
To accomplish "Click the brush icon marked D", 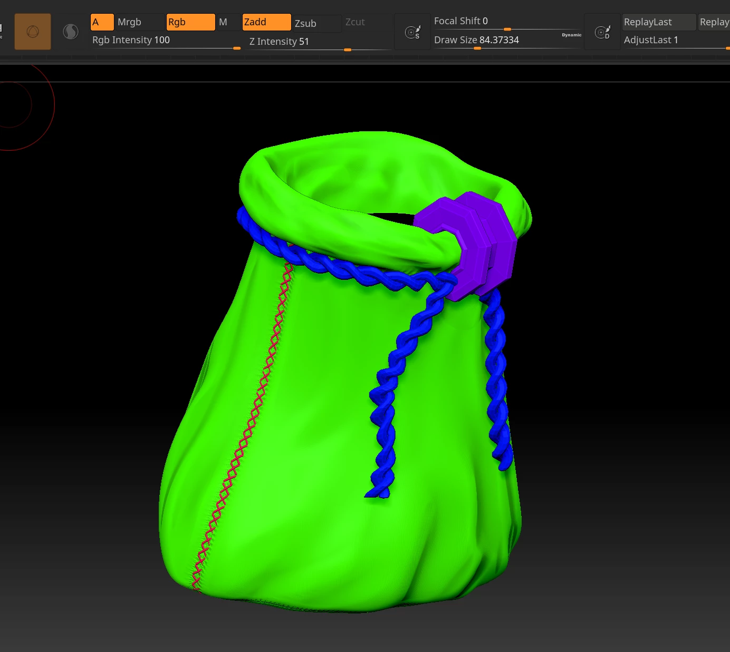I will [602, 32].
